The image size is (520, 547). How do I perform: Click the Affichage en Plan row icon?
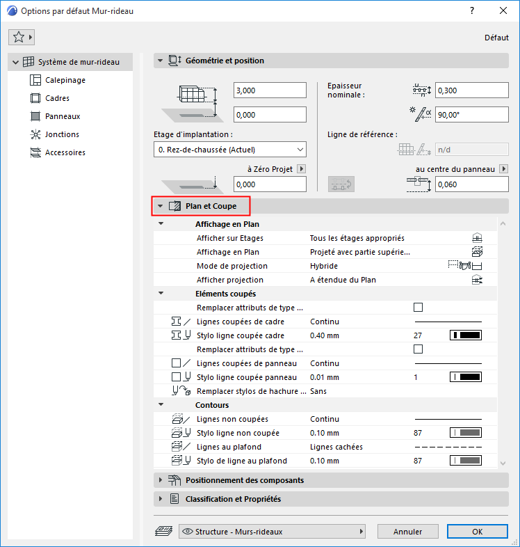pyautogui.click(x=477, y=251)
